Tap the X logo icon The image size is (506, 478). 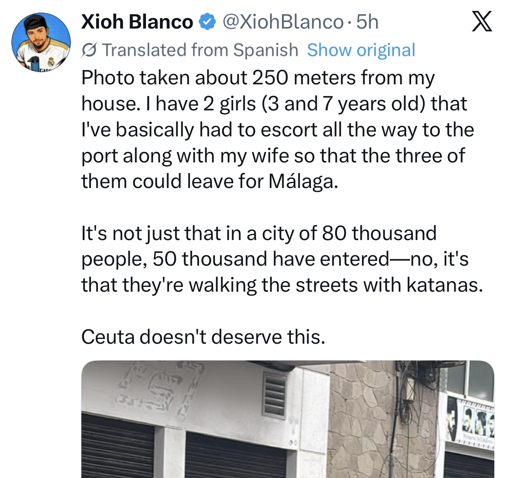(482, 22)
